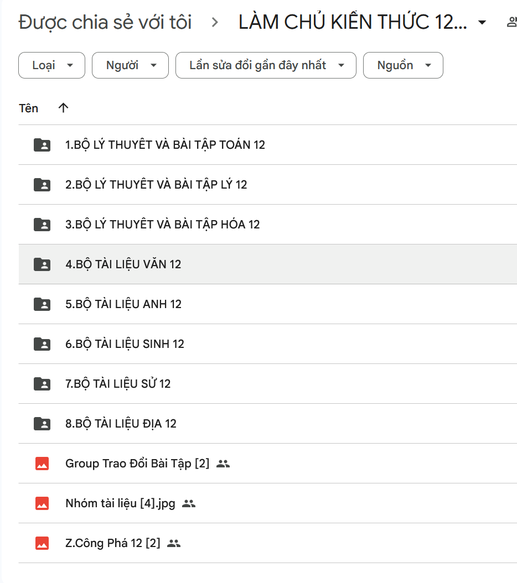This screenshot has height=583, width=517.
Task: Select 4.BỘ TÀI LIỆU VĂN 12 folder
Action: [x=123, y=264]
